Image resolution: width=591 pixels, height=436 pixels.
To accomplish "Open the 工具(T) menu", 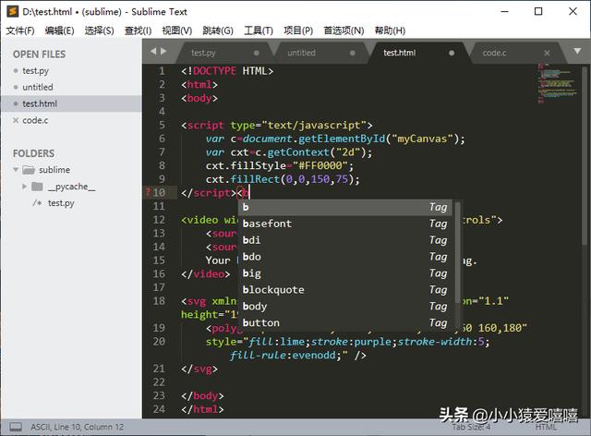I will point(259,30).
